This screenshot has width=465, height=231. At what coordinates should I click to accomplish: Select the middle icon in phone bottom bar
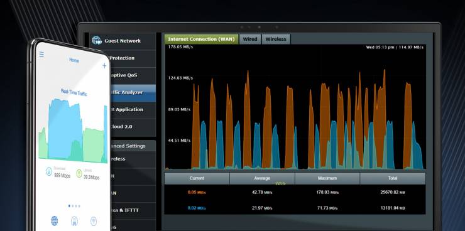pos(74,221)
